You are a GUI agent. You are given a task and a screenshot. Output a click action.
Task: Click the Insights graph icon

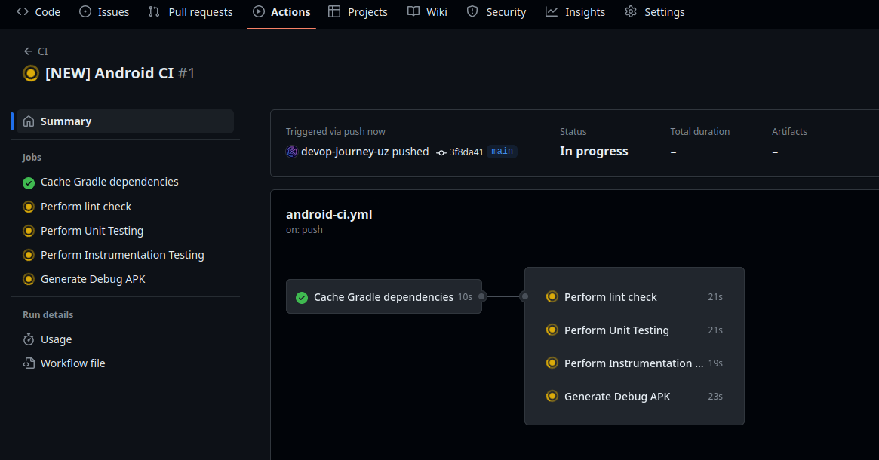point(552,12)
